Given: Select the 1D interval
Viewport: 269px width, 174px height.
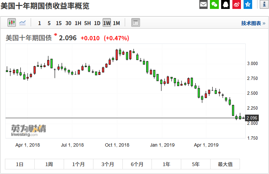Looking at the screenshot, I should click(x=97, y=23).
